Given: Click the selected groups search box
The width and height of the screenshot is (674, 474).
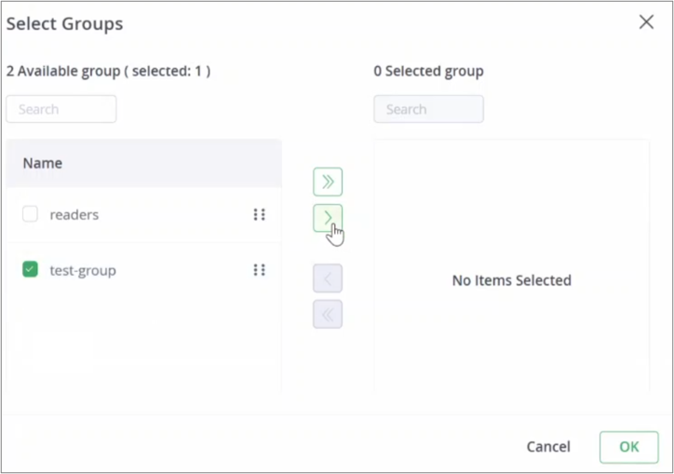Looking at the screenshot, I should coord(428,109).
